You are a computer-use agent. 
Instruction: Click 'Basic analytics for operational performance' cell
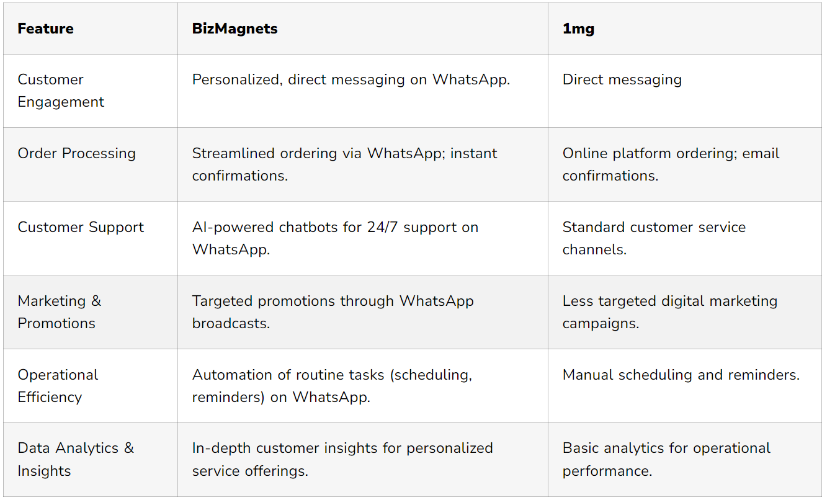(x=666, y=459)
